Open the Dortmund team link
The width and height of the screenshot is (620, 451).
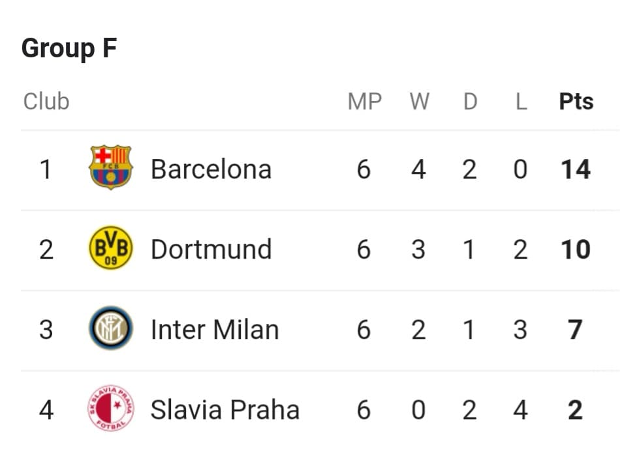click(211, 249)
